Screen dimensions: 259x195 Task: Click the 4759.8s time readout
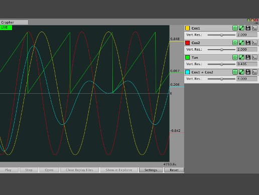(170, 164)
